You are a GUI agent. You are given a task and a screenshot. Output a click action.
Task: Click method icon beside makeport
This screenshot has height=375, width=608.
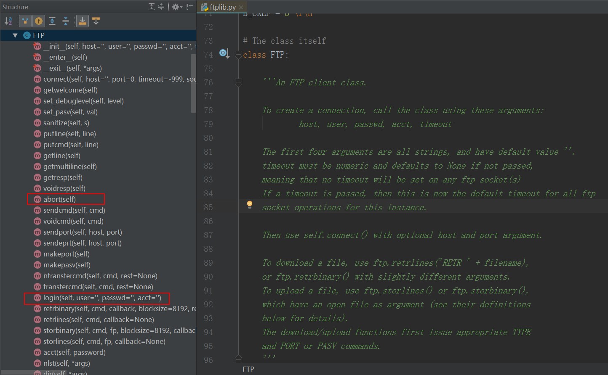point(37,254)
